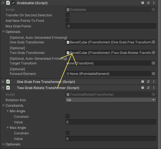
Task: Open Rotation Axis dropdown
Action: click(111, 100)
